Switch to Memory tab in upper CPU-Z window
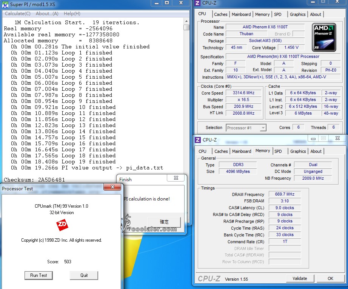Viewport: 348px width, 289px height. click(x=262, y=14)
